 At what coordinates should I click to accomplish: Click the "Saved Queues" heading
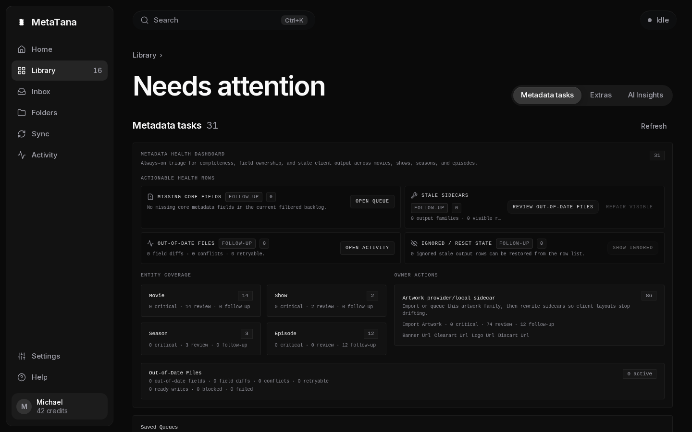159,427
